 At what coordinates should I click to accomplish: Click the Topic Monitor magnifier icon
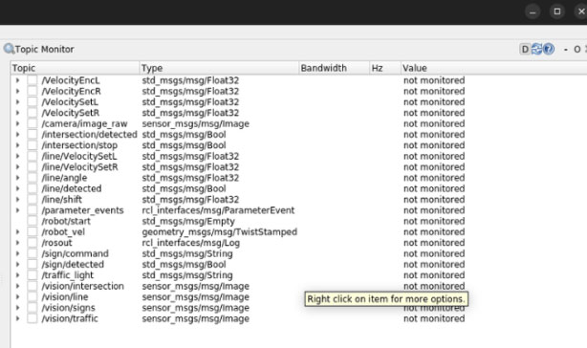tap(9, 49)
